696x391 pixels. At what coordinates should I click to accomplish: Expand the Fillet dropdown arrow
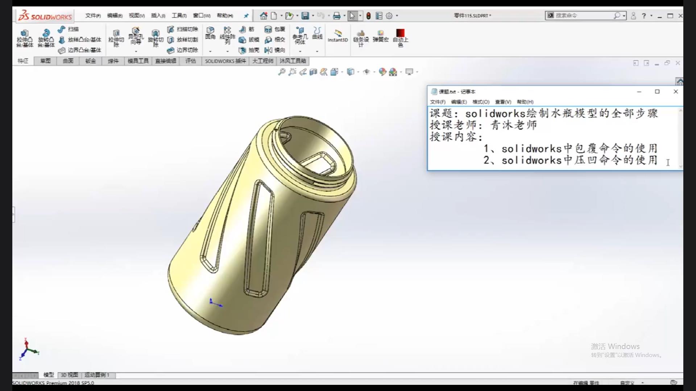(x=210, y=51)
